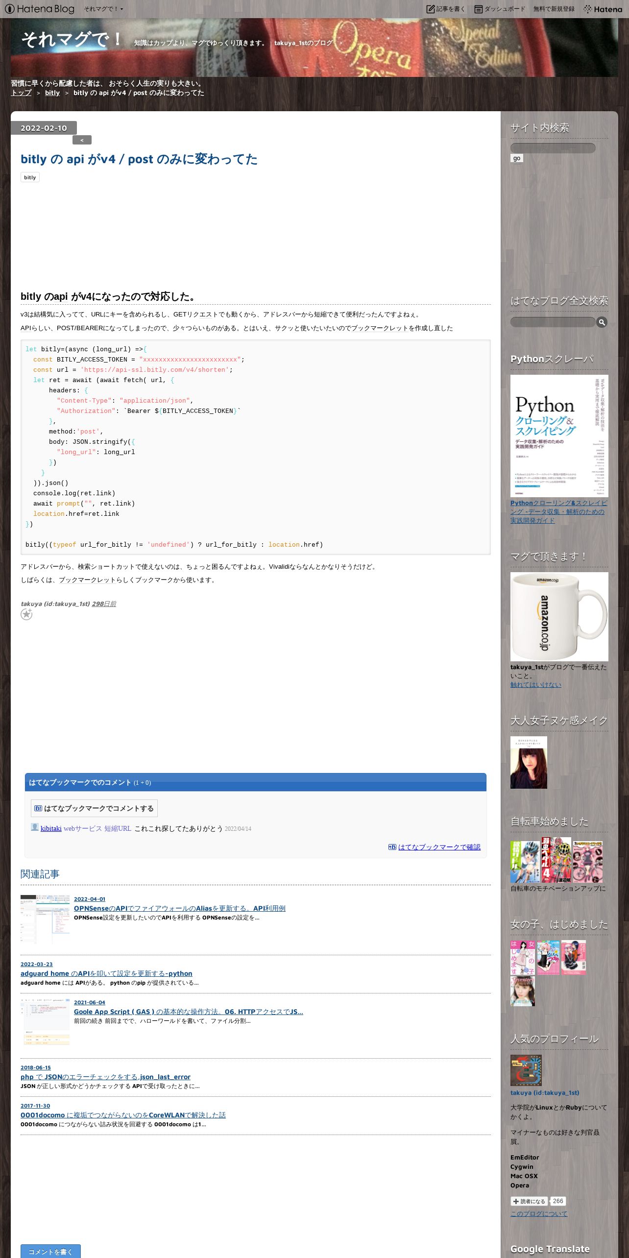Open the article title bitly の api がv4

139,159
